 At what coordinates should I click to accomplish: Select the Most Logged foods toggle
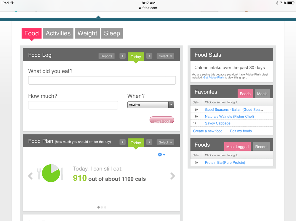237,147
